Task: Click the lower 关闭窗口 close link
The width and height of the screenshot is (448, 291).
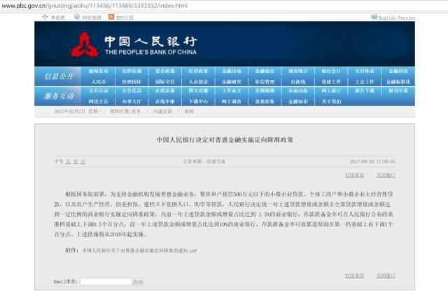Action: pyautogui.click(x=386, y=276)
